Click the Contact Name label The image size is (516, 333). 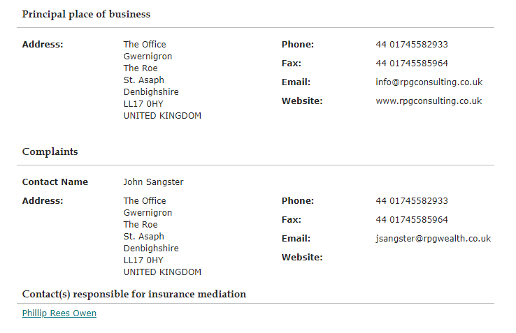[x=55, y=182]
